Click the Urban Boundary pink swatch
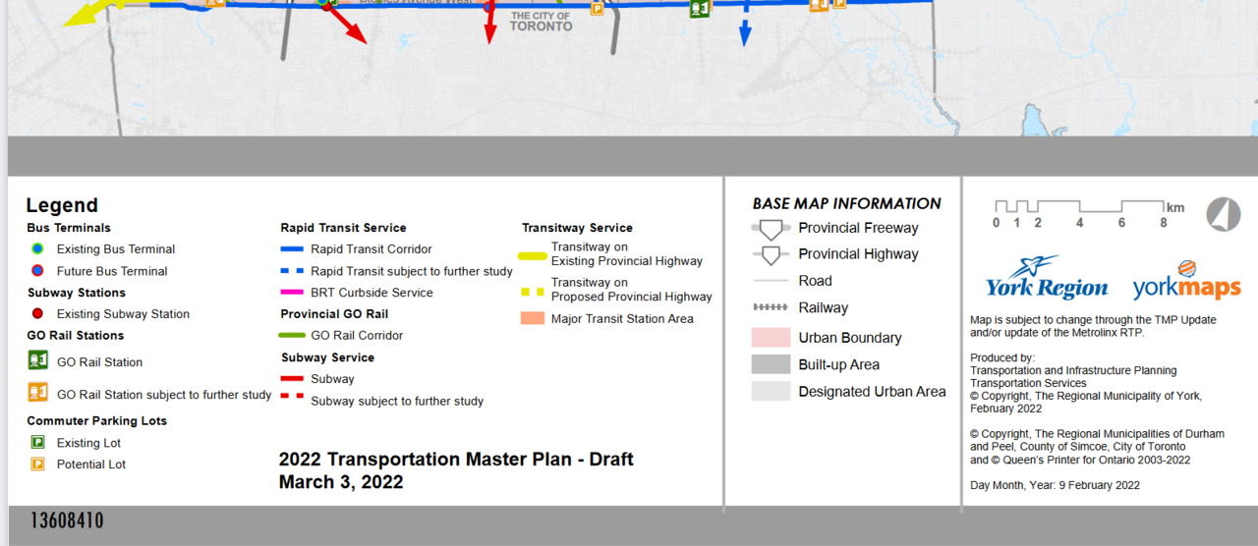This screenshot has width=1258, height=546. (x=771, y=338)
